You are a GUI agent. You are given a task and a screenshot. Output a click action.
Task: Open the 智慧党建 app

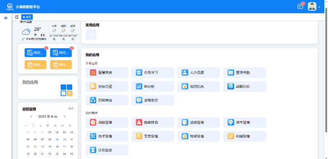click(107, 73)
